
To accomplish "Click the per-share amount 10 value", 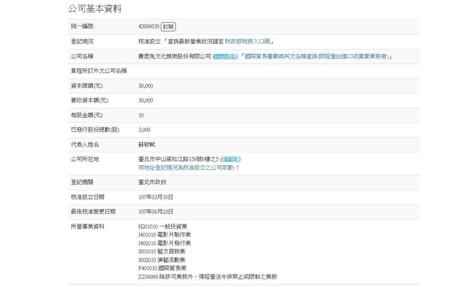I will coord(139,115).
